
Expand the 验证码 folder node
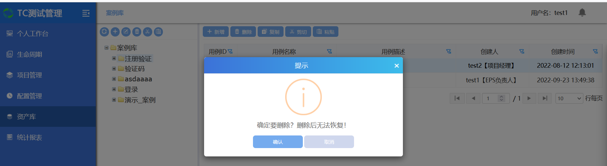click(114, 69)
